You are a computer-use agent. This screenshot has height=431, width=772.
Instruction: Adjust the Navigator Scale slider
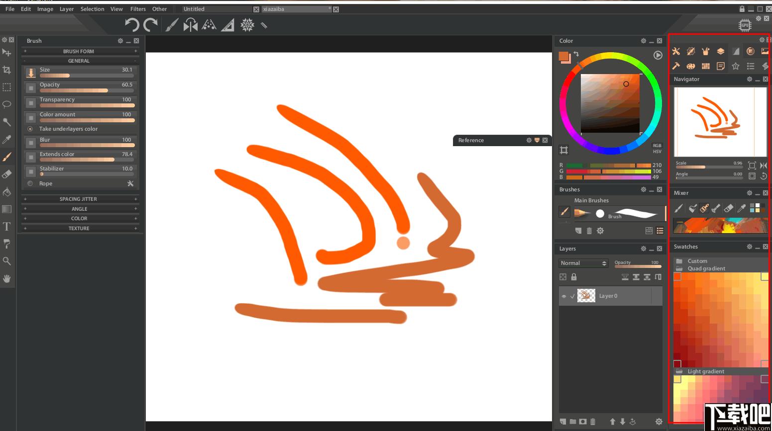click(x=709, y=167)
